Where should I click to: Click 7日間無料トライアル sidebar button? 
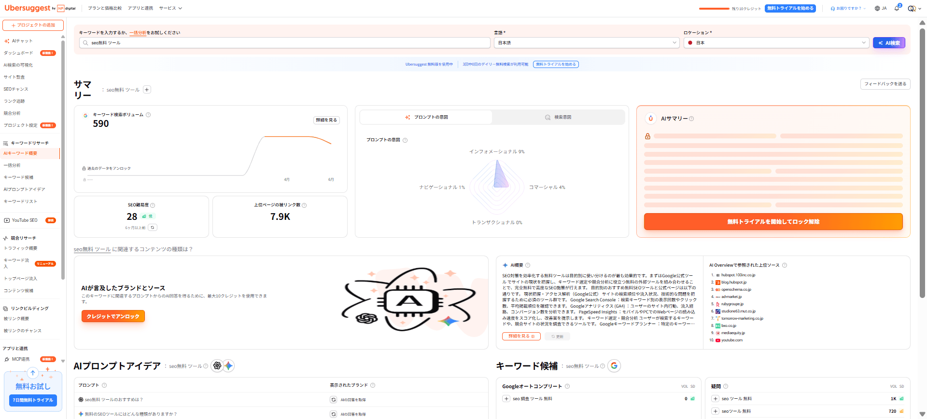33,400
